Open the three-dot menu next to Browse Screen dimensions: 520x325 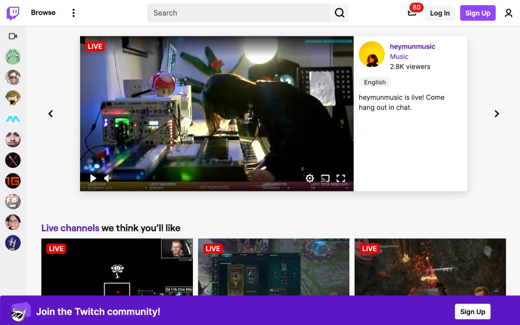point(73,12)
